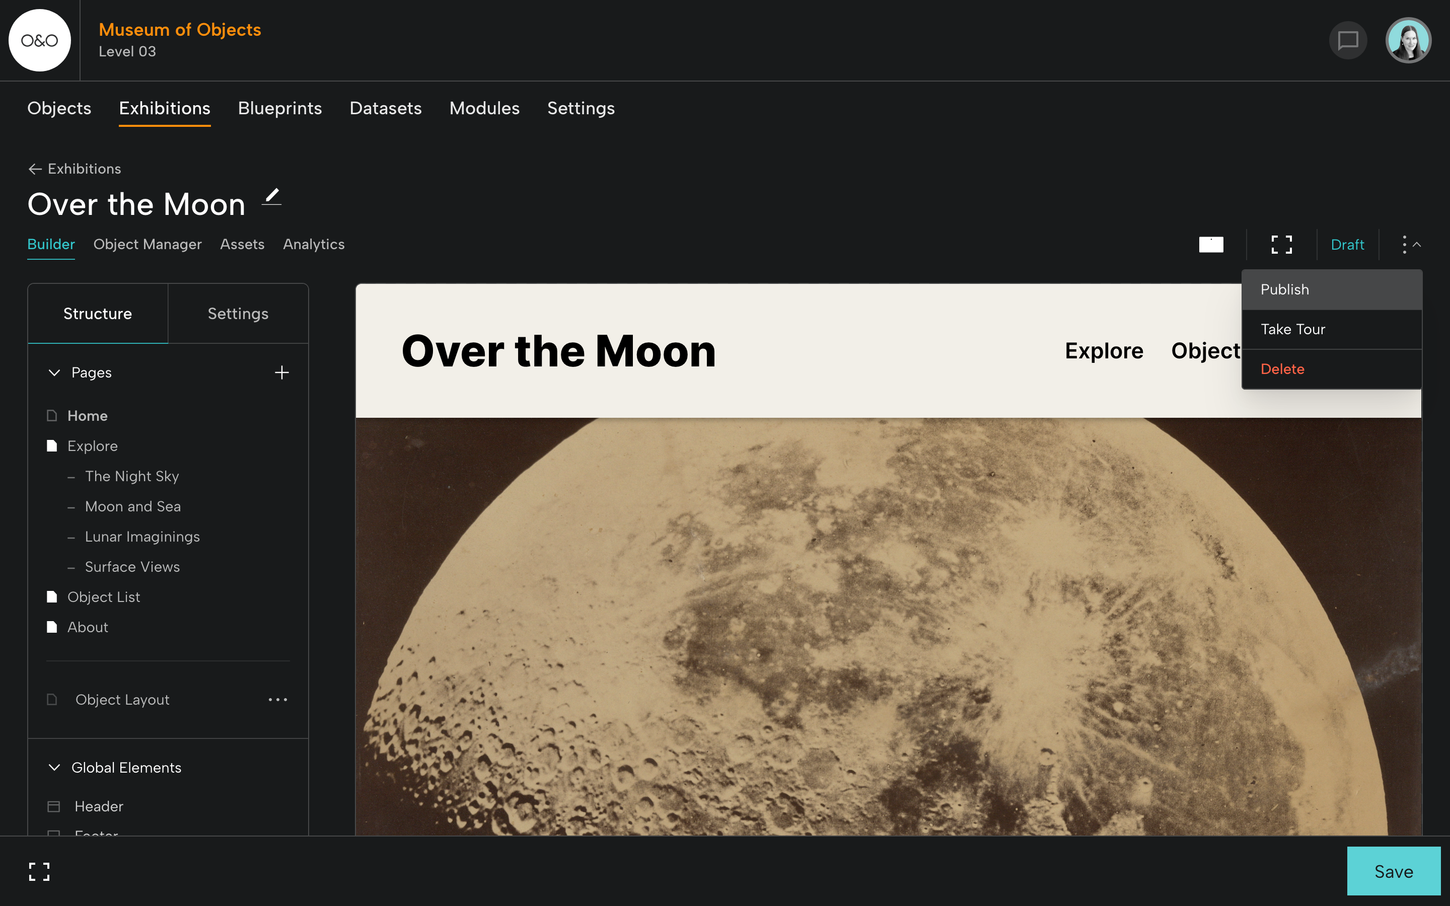This screenshot has height=906, width=1450.
Task: Click Explore link in preview header
Action: tap(1104, 350)
